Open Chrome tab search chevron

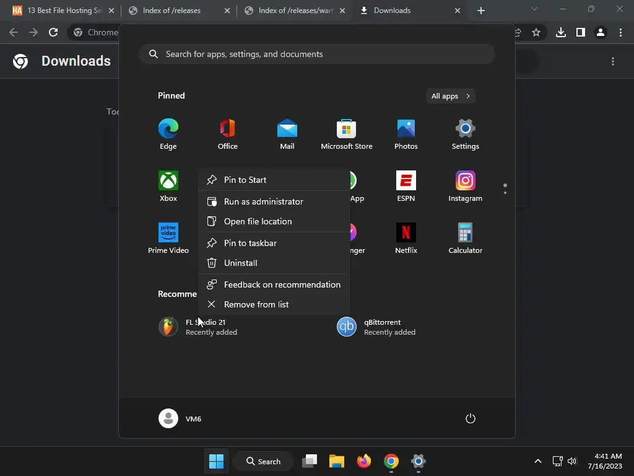point(534,9)
